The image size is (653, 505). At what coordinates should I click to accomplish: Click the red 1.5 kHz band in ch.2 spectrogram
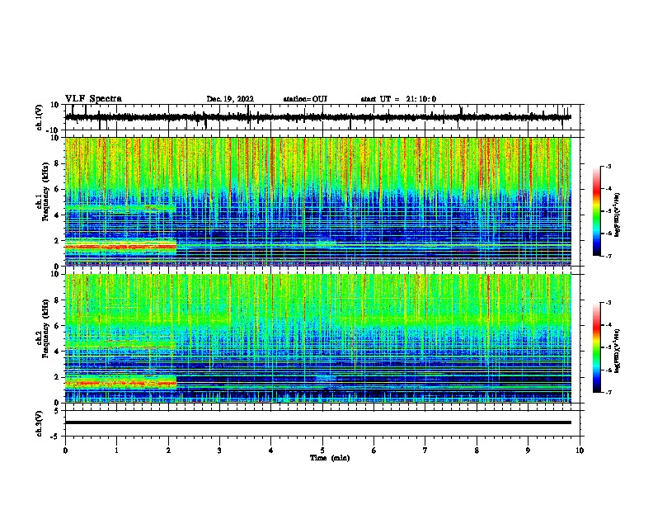tap(120, 383)
